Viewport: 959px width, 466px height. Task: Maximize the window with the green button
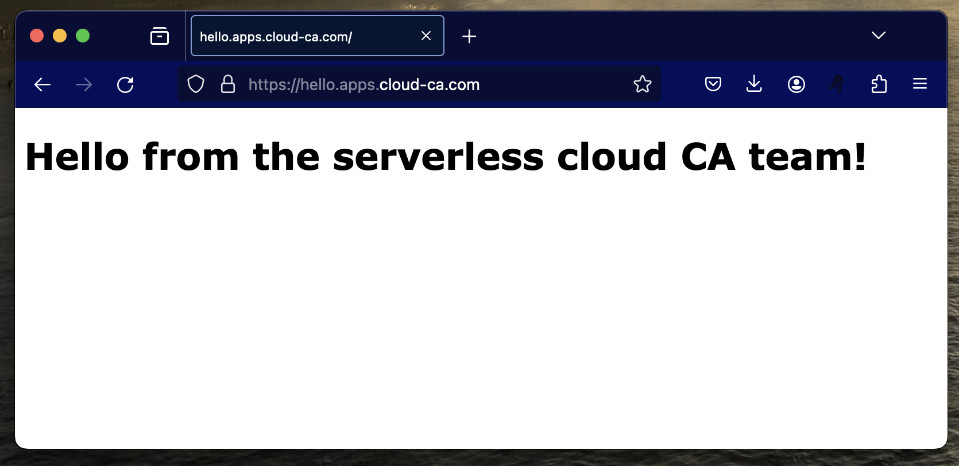tap(83, 36)
